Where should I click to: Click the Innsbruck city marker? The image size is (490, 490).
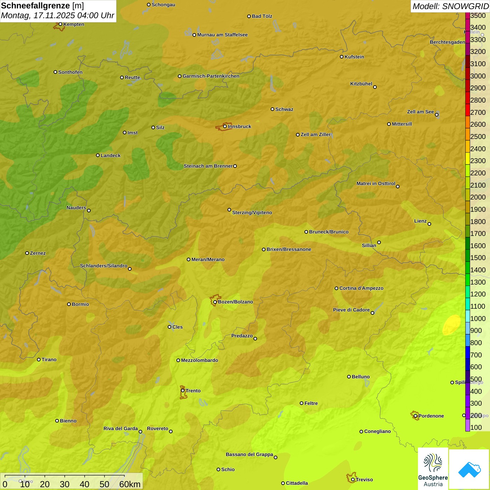point(225,126)
